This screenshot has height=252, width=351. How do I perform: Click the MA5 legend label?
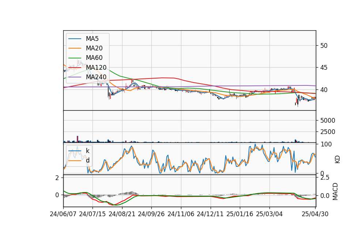pos(92,39)
